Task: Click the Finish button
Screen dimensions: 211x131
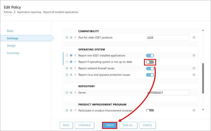Action: coord(110,125)
